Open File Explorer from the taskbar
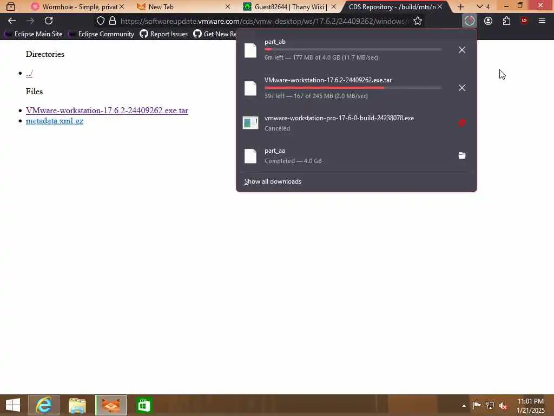The image size is (554, 416). click(77, 405)
